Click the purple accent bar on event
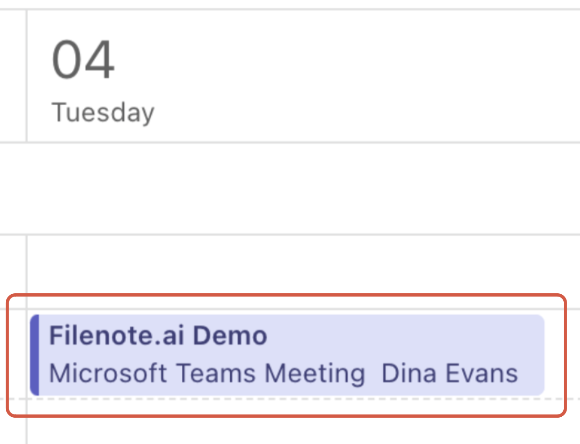580x444 pixels. pyautogui.click(x=34, y=355)
